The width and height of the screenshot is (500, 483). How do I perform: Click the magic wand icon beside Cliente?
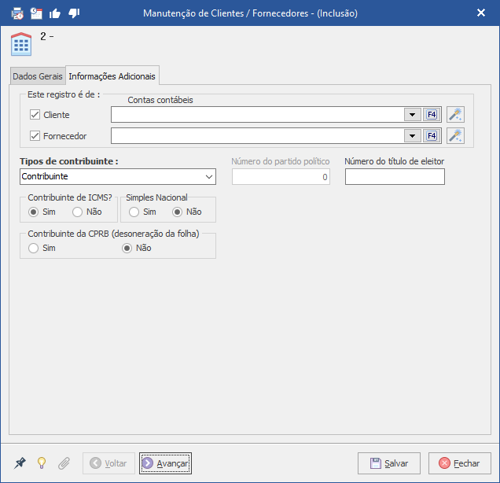click(456, 115)
